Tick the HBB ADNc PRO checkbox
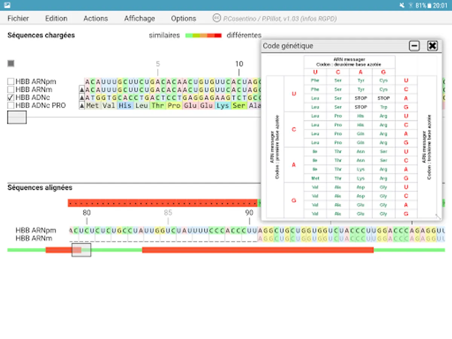This screenshot has width=452, height=339. 11,105
